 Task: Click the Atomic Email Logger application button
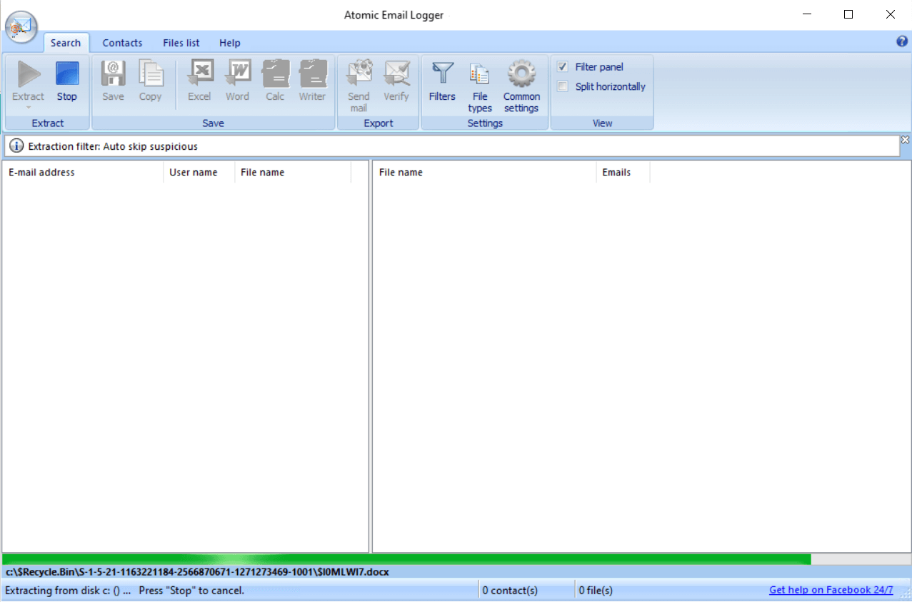[x=21, y=26]
